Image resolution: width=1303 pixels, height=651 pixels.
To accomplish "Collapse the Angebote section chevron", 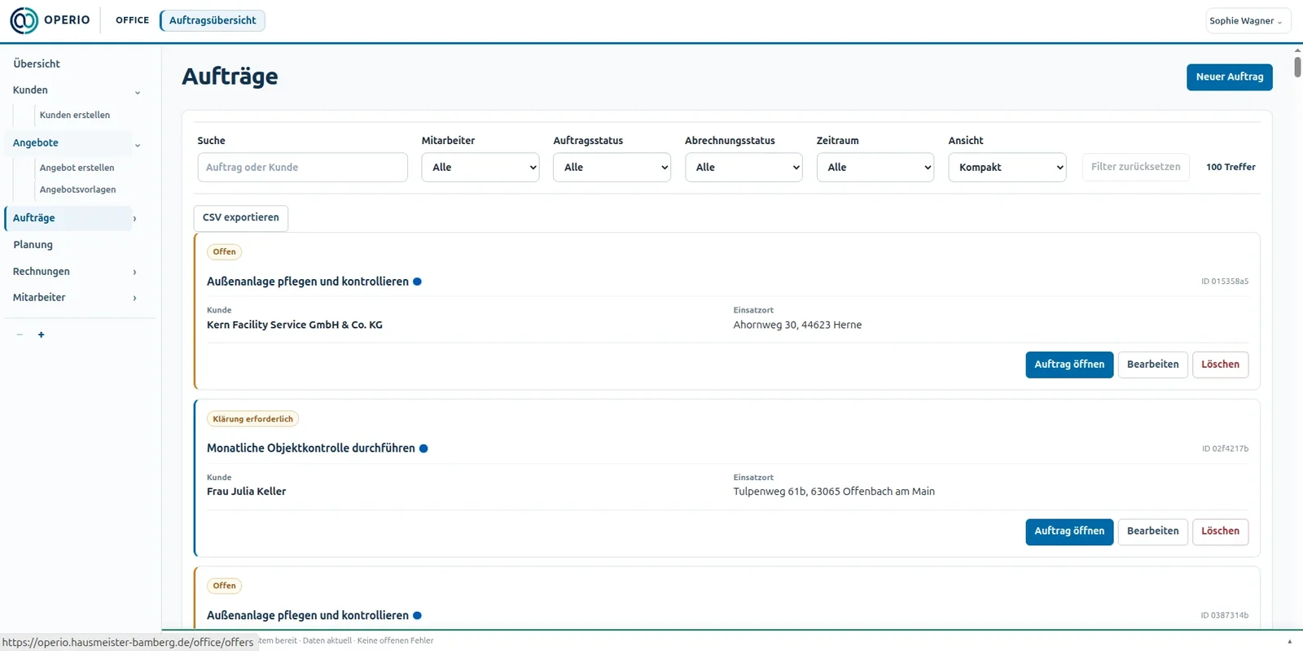I will tap(138, 144).
